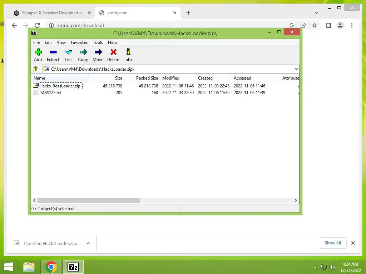Screen dimensions: 366x274
Task: Click the Hacks-BossLoader.zip file icon
Action: (x=36, y=86)
